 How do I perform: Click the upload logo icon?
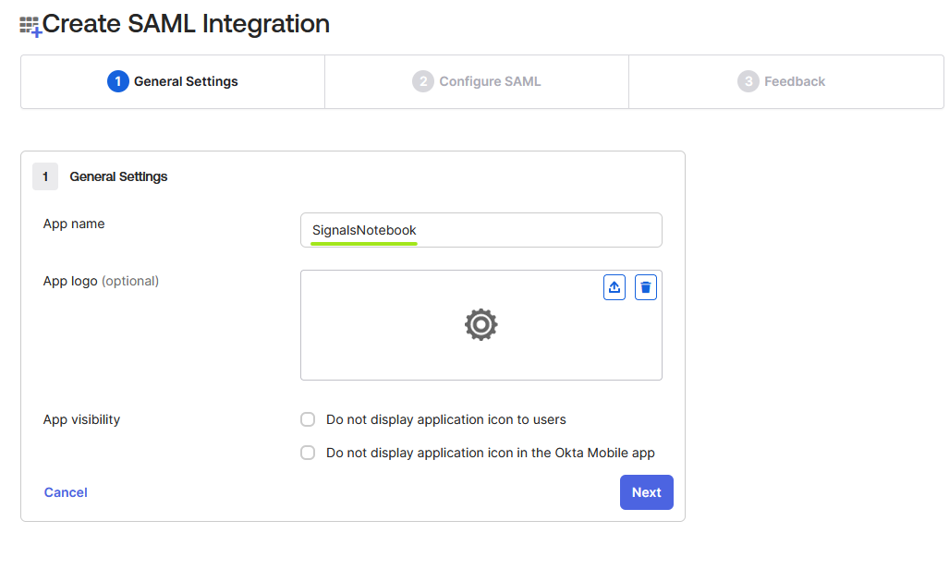(x=614, y=287)
